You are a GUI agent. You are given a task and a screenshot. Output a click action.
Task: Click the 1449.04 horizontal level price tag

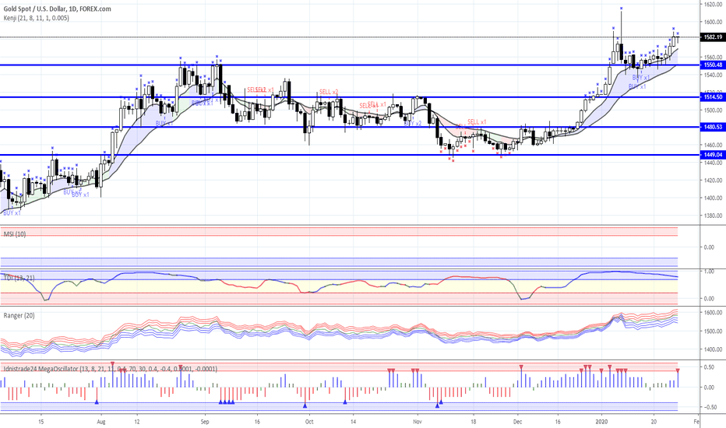[x=713, y=155]
